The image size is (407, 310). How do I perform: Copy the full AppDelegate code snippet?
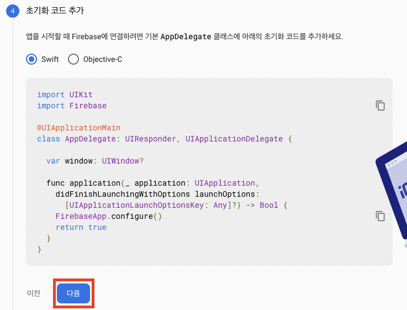click(x=380, y=106)
